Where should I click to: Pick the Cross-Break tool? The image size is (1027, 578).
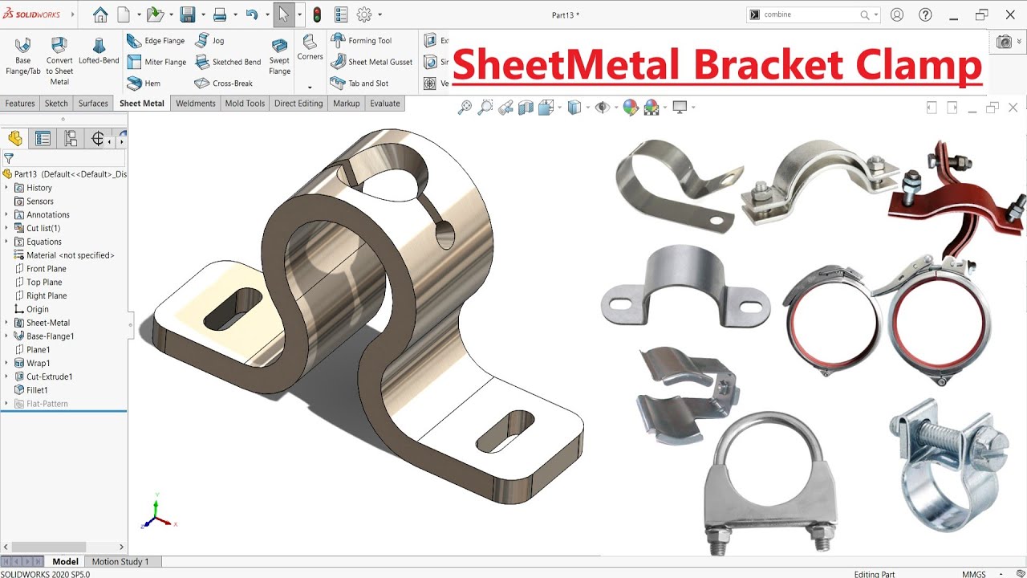click(224, 83)
